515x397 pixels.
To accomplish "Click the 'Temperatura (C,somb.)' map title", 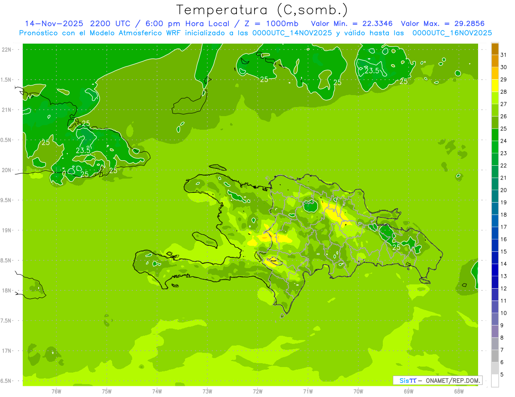I will point(262,10).
